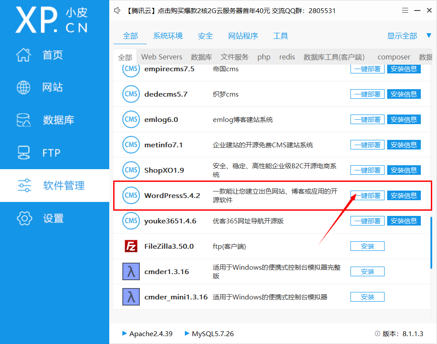Screen dimensions: 437x344
Task: Switch to the 安全 tab
Action: point(205,36)
